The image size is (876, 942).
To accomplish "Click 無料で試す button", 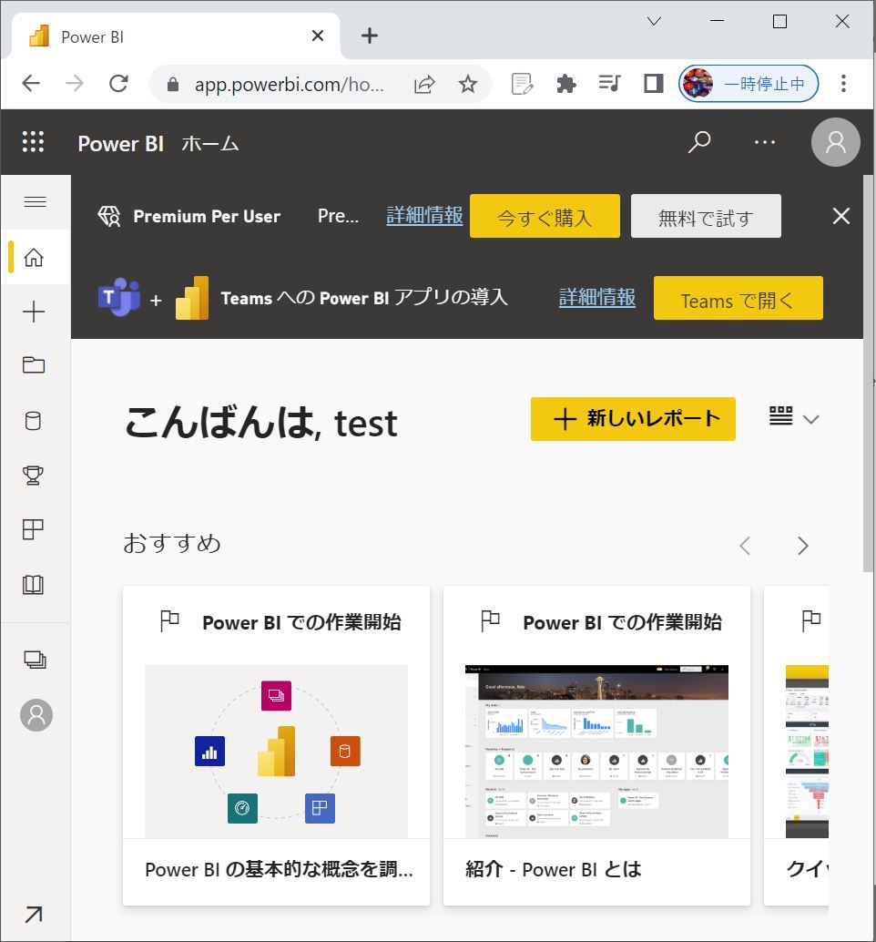I will tap(706, 216).
